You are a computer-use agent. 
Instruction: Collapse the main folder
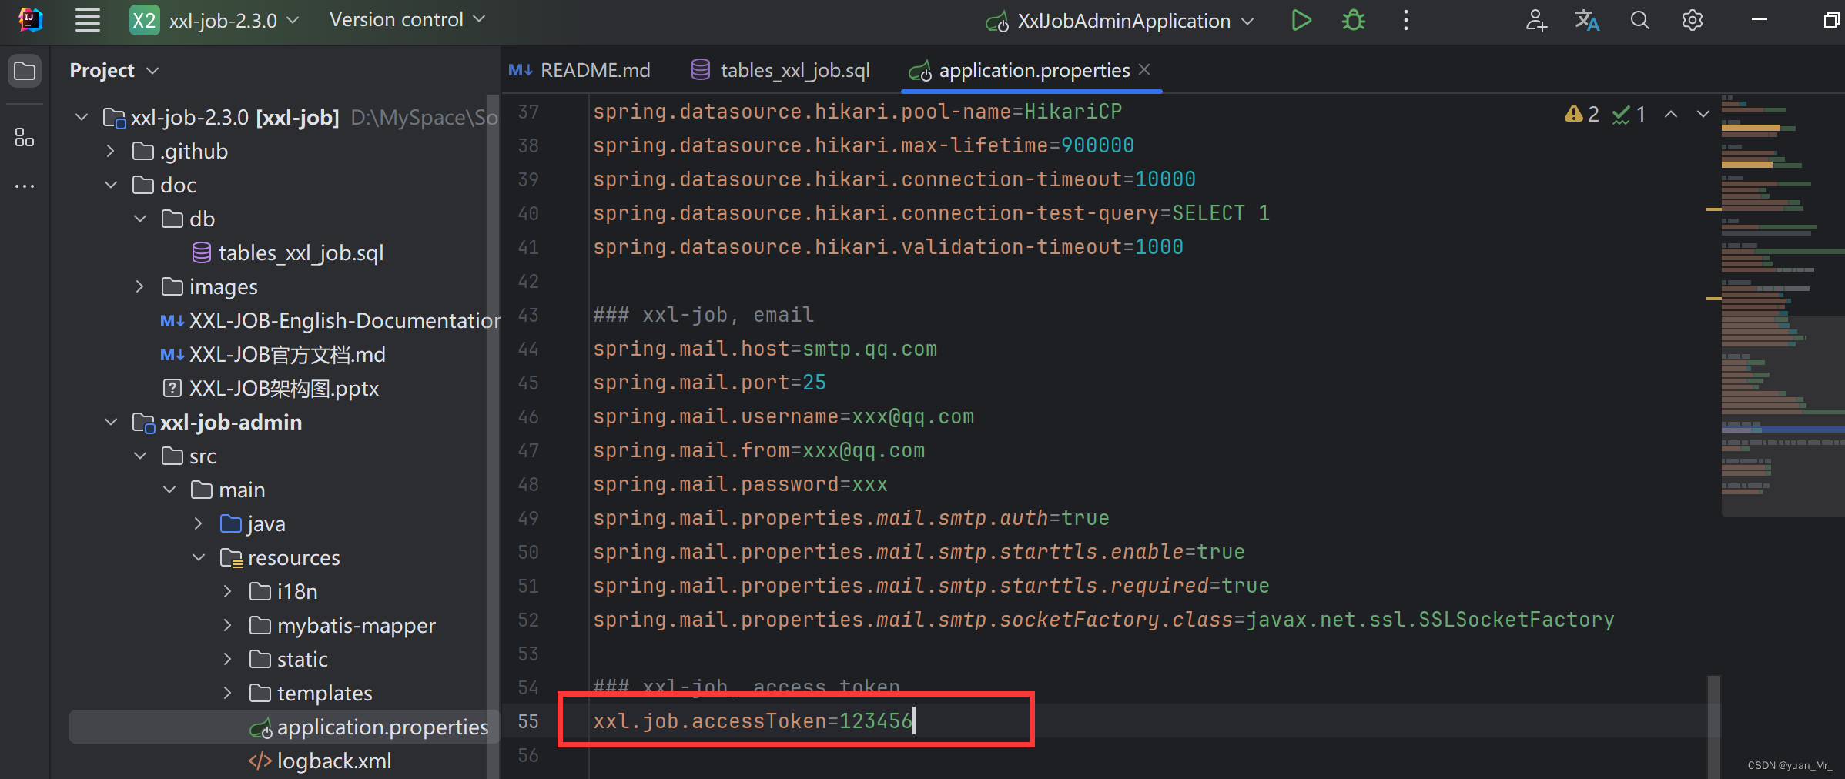(169, 490)
